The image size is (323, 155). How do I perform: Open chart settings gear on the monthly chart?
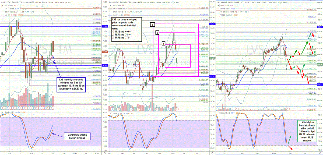(105, 153)
